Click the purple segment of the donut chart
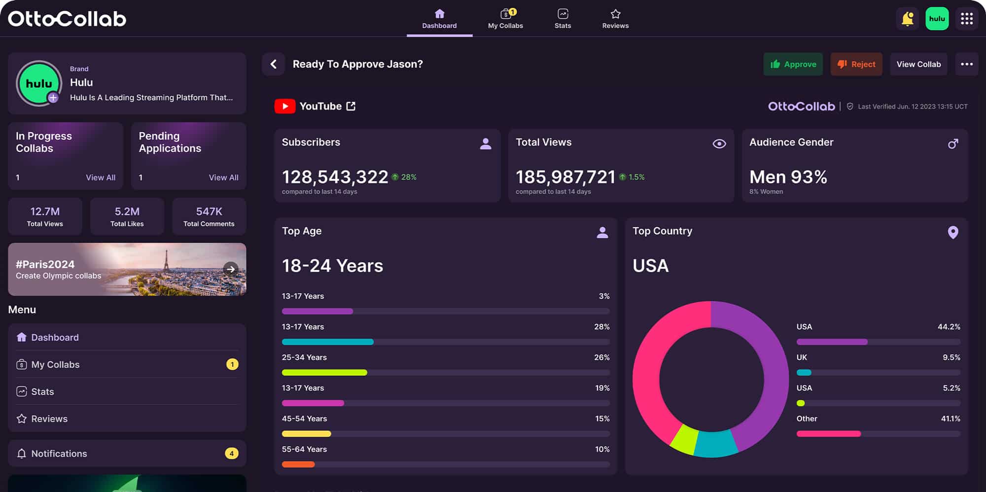This screenshot has width=986, height=492. point(774,365)
